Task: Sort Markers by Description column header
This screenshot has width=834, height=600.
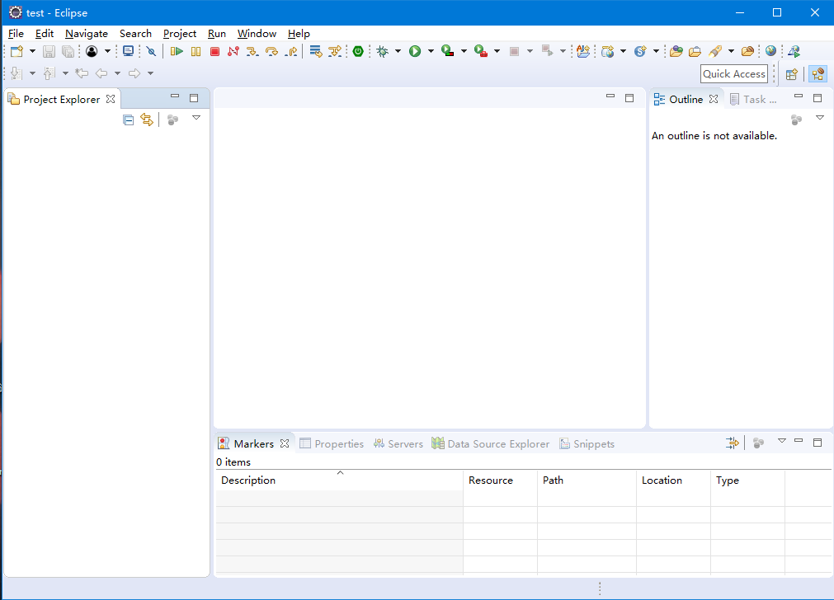Action: click(339, 480)
